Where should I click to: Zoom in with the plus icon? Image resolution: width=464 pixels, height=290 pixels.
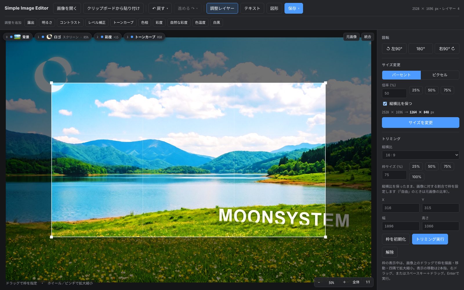click(344, 282)
